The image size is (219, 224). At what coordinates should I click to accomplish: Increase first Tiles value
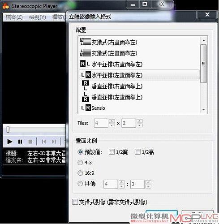112,121
